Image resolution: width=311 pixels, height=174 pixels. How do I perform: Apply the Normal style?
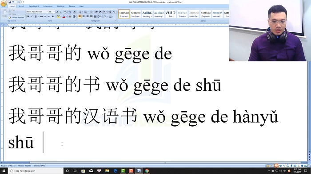pos(124,14)
